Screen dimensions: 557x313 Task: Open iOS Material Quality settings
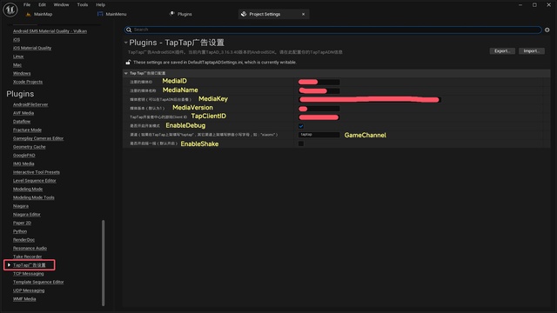click(32, 48)
